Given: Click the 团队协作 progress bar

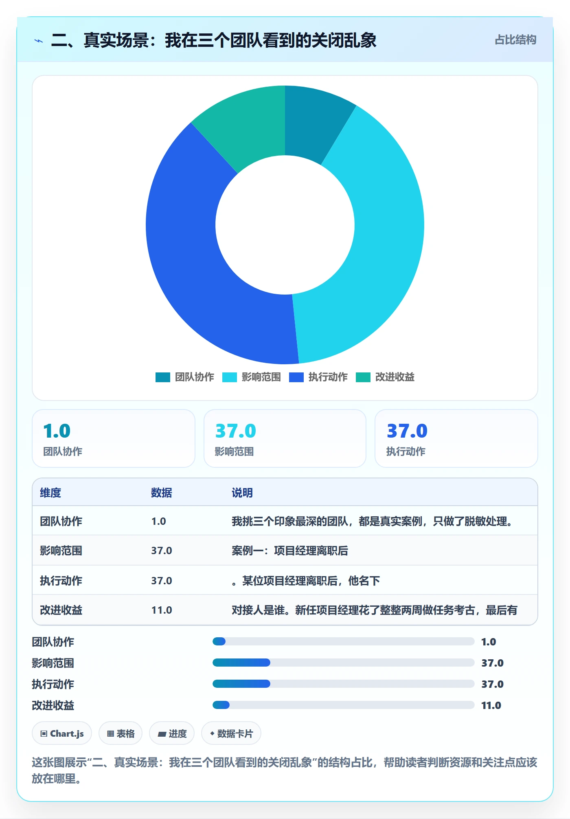Looking at the screenshot, I should point(344,641).
